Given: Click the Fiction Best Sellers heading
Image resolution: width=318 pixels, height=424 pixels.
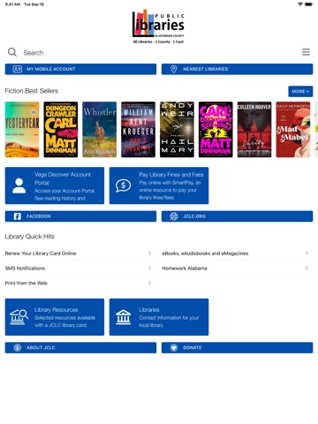Looking at the screenshot, I should tap(32, 91).
